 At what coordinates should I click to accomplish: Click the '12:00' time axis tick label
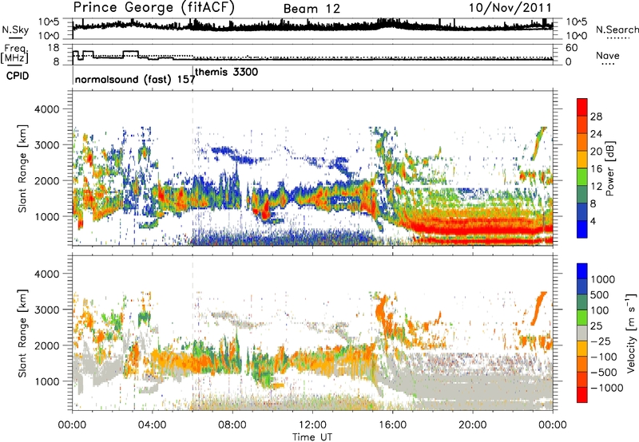click(x=312, y=425)
